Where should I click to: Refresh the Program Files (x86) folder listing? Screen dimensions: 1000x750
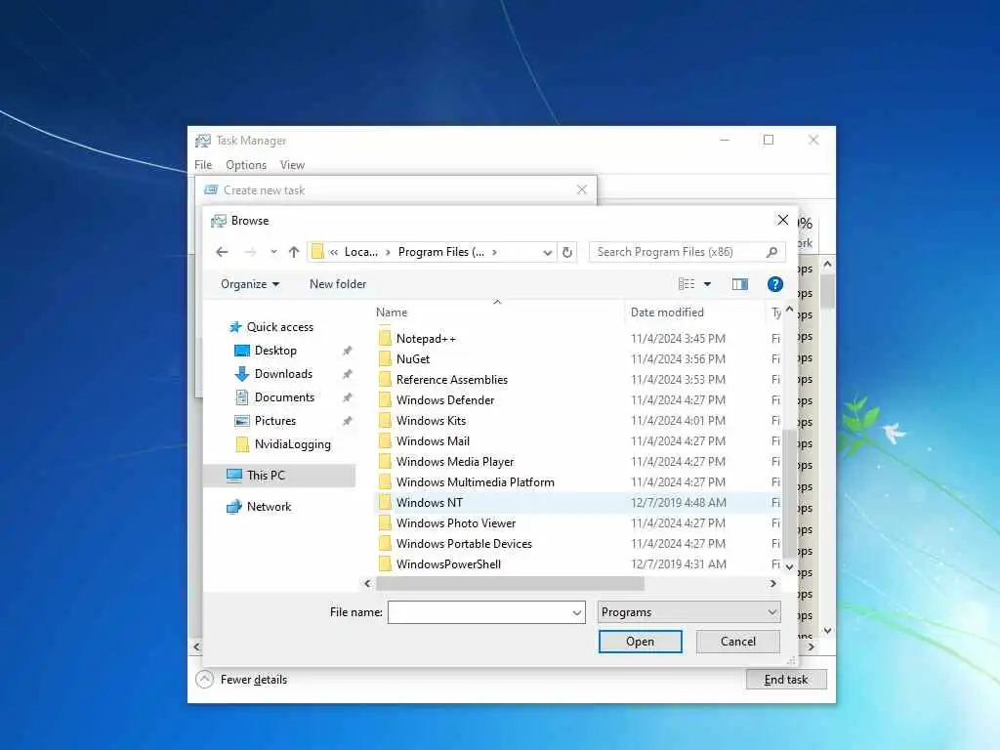[x=567, y=252]
